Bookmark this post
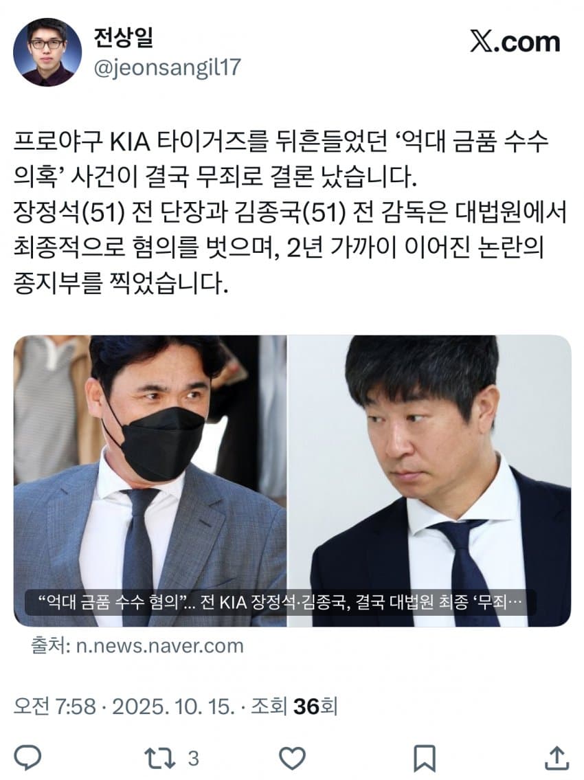The height and width of the screenshot is (780, 584). click(x=425, y=759)
